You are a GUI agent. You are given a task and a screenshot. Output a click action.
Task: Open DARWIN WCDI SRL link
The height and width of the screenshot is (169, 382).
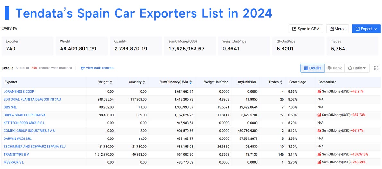click(x=18, y=138)
